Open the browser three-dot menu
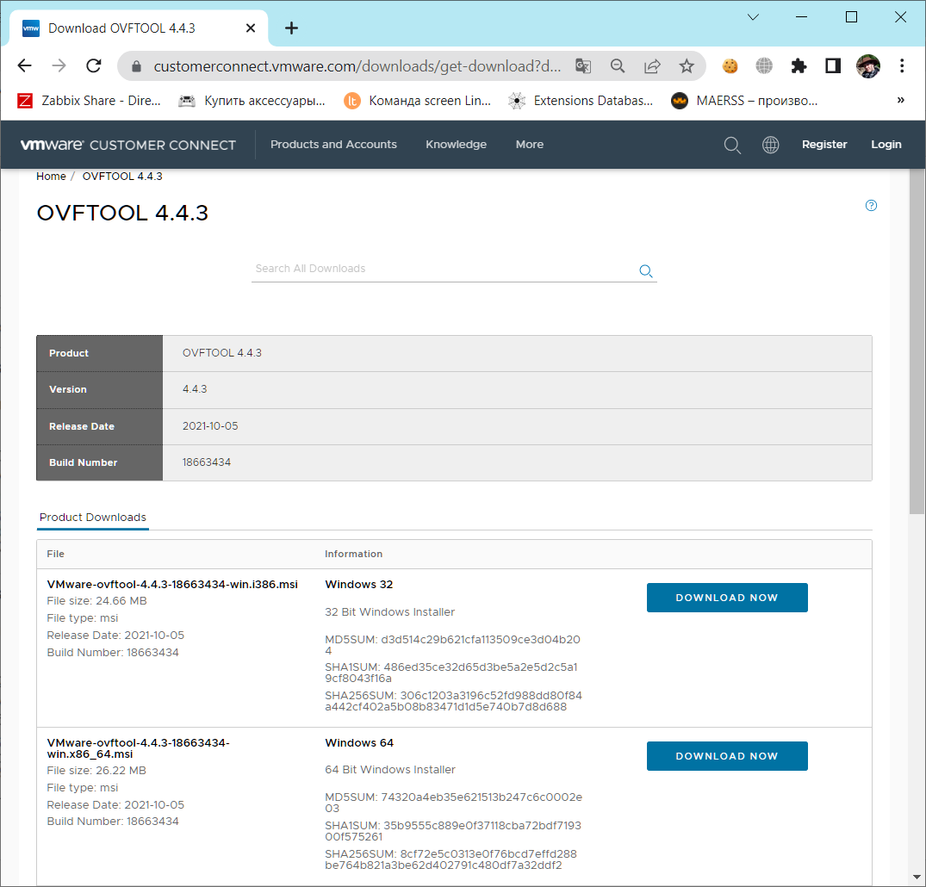The height and width of the screenshot is (887, 926). [901, 65]
